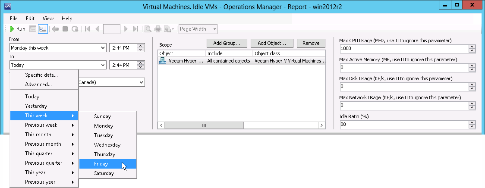
Task: Select Yesterday in the date menu
Action: tap(44, 106)
